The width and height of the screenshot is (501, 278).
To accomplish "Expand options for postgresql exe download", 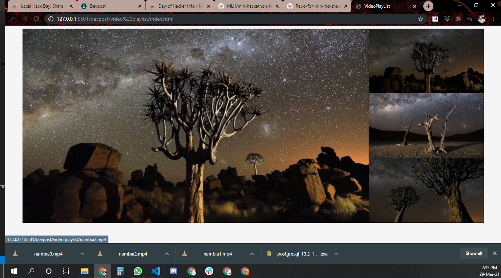I will pos(336,254).
